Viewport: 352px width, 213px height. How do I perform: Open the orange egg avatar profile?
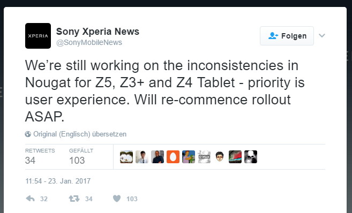click(173, 157)
